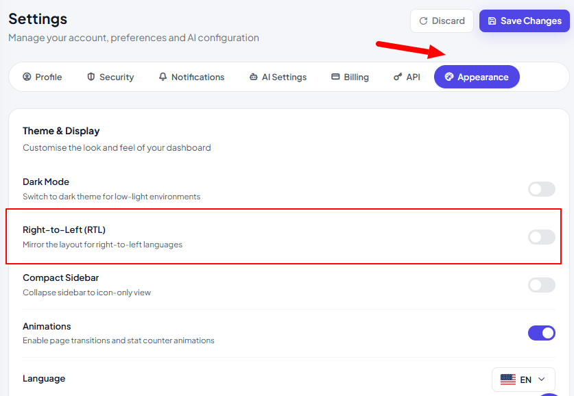574x396 pixels.
Task: Click the Right-to-Left (RTL) label
Action: [x=64, y=230]
